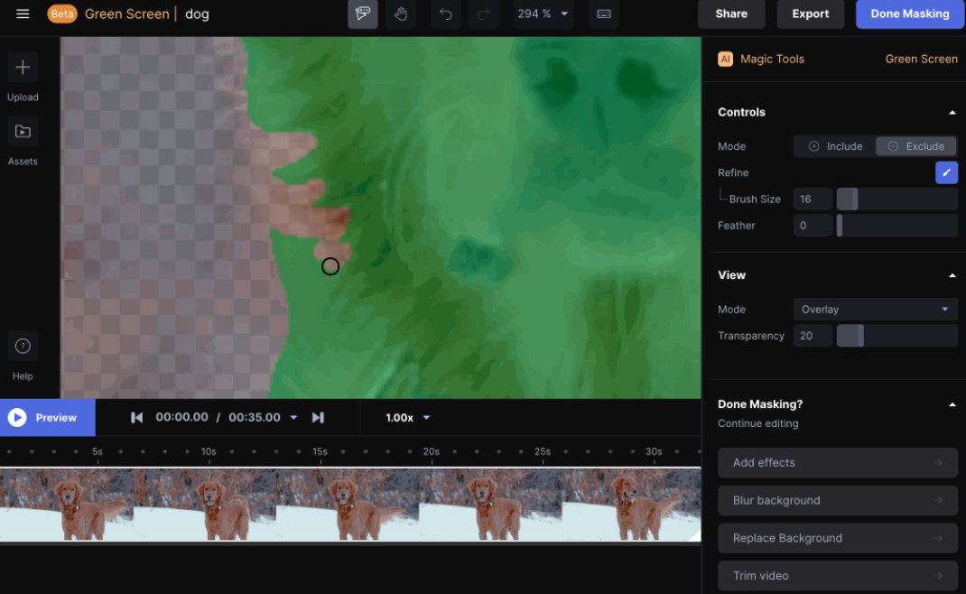
Task: Choose Blur background option
Action: [x=837, y=500]
